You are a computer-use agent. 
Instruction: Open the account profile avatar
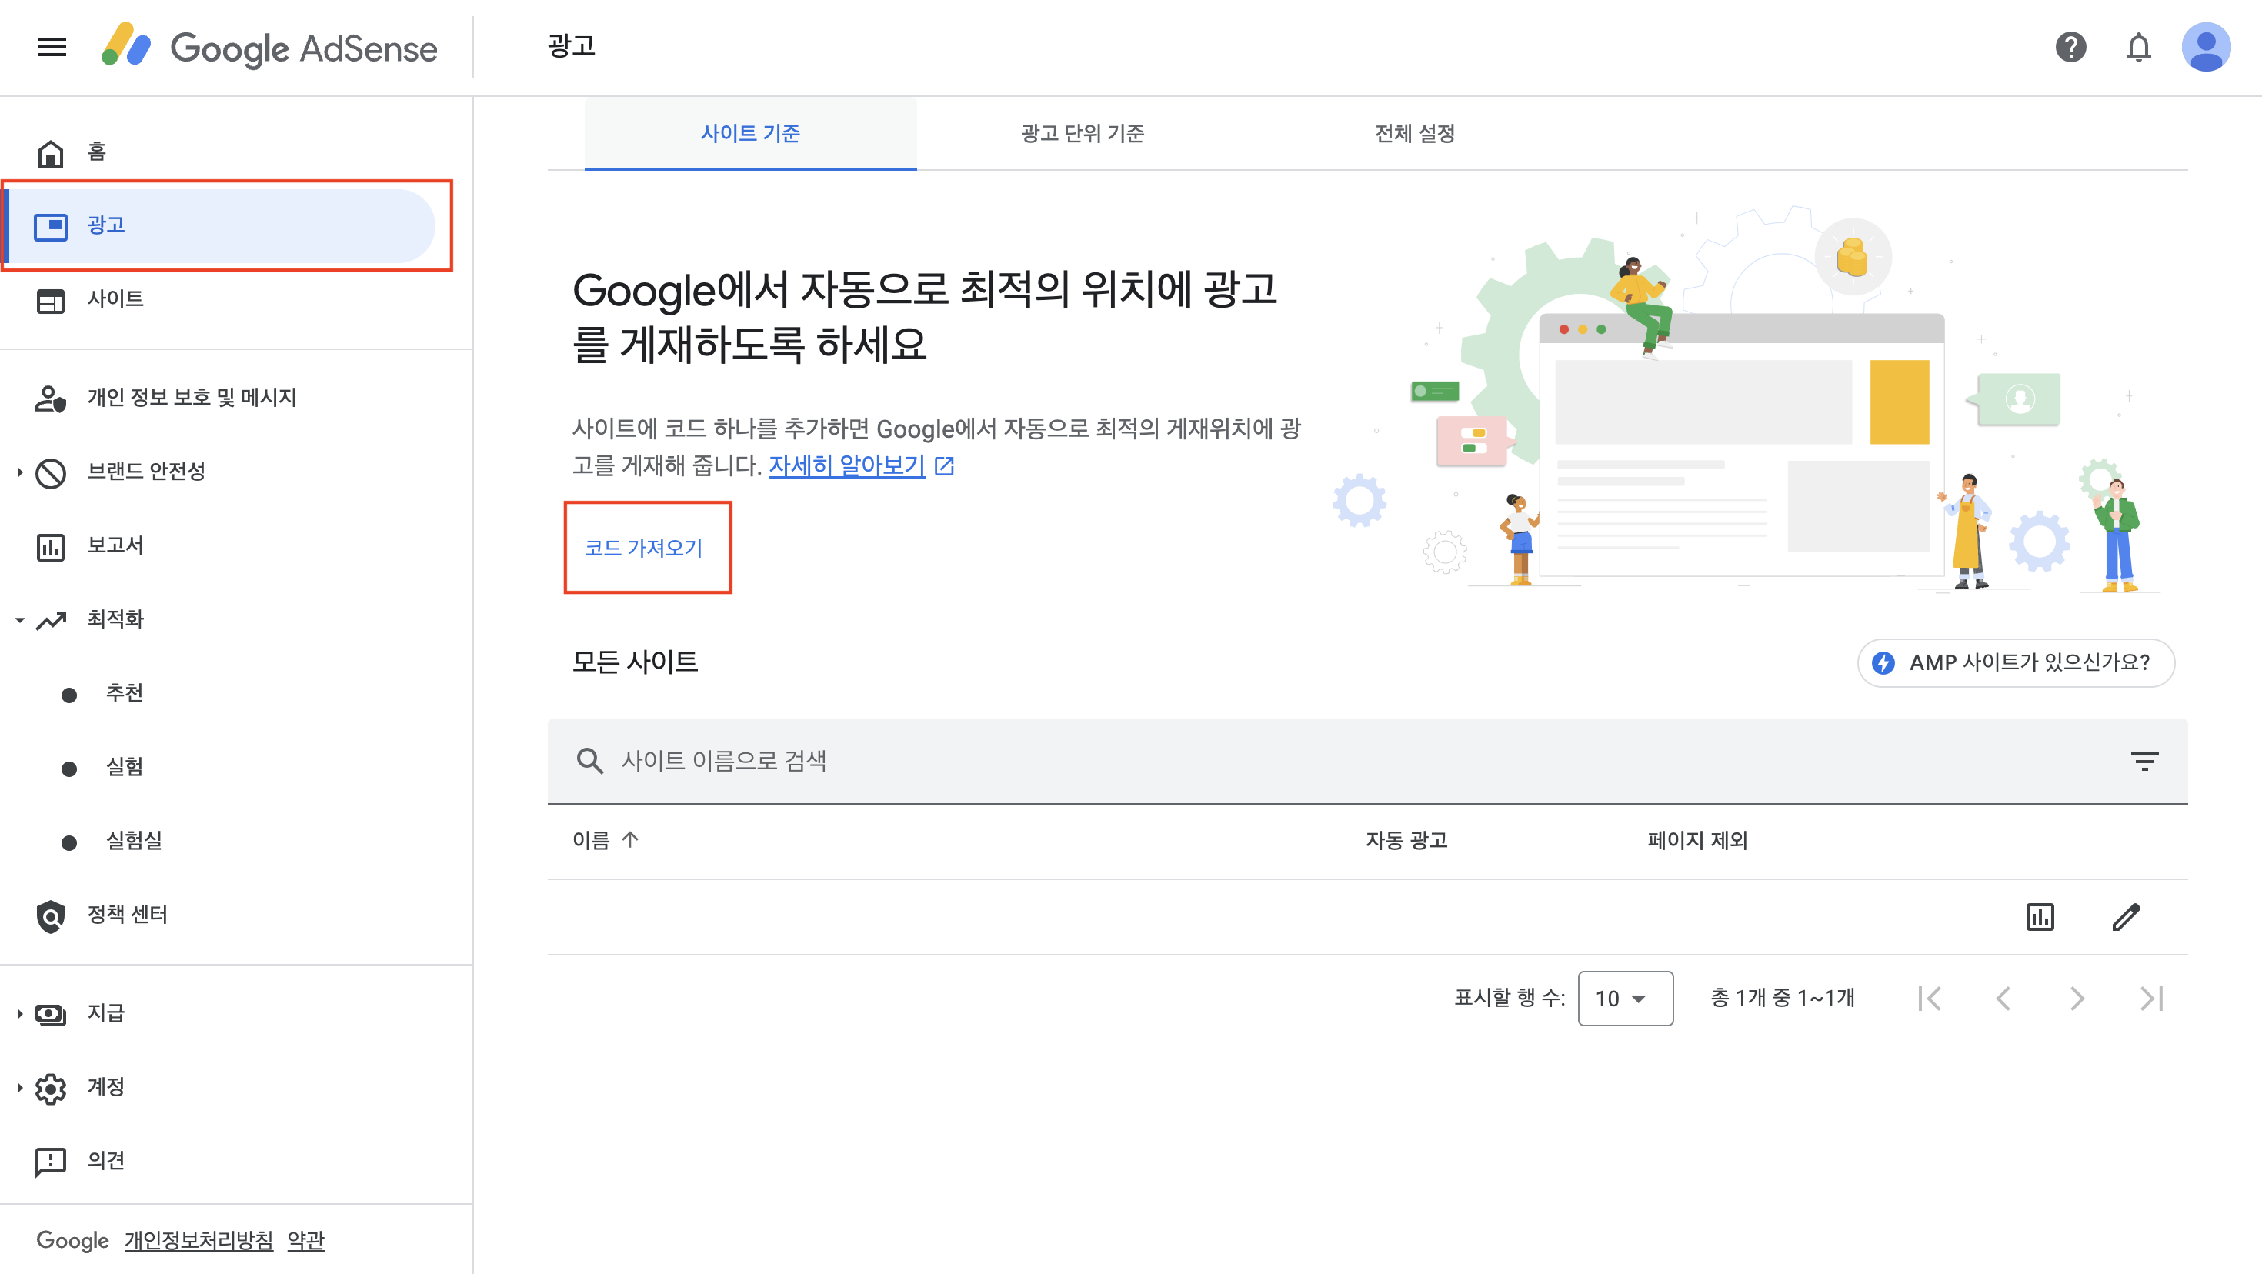pyautogui.click(x=2206, y=46)
